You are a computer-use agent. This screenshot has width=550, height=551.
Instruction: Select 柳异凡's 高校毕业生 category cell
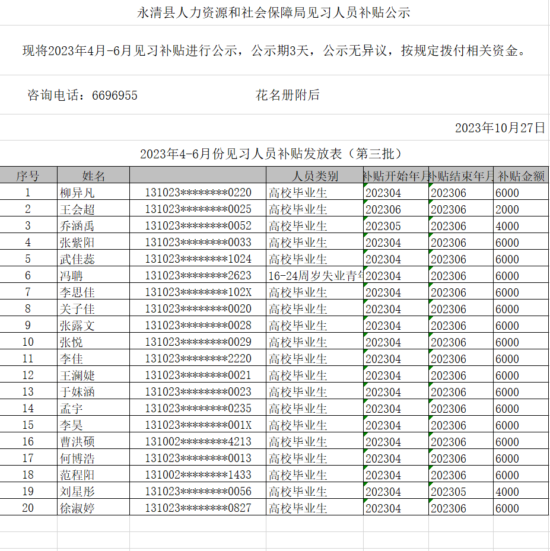(315, 192)
